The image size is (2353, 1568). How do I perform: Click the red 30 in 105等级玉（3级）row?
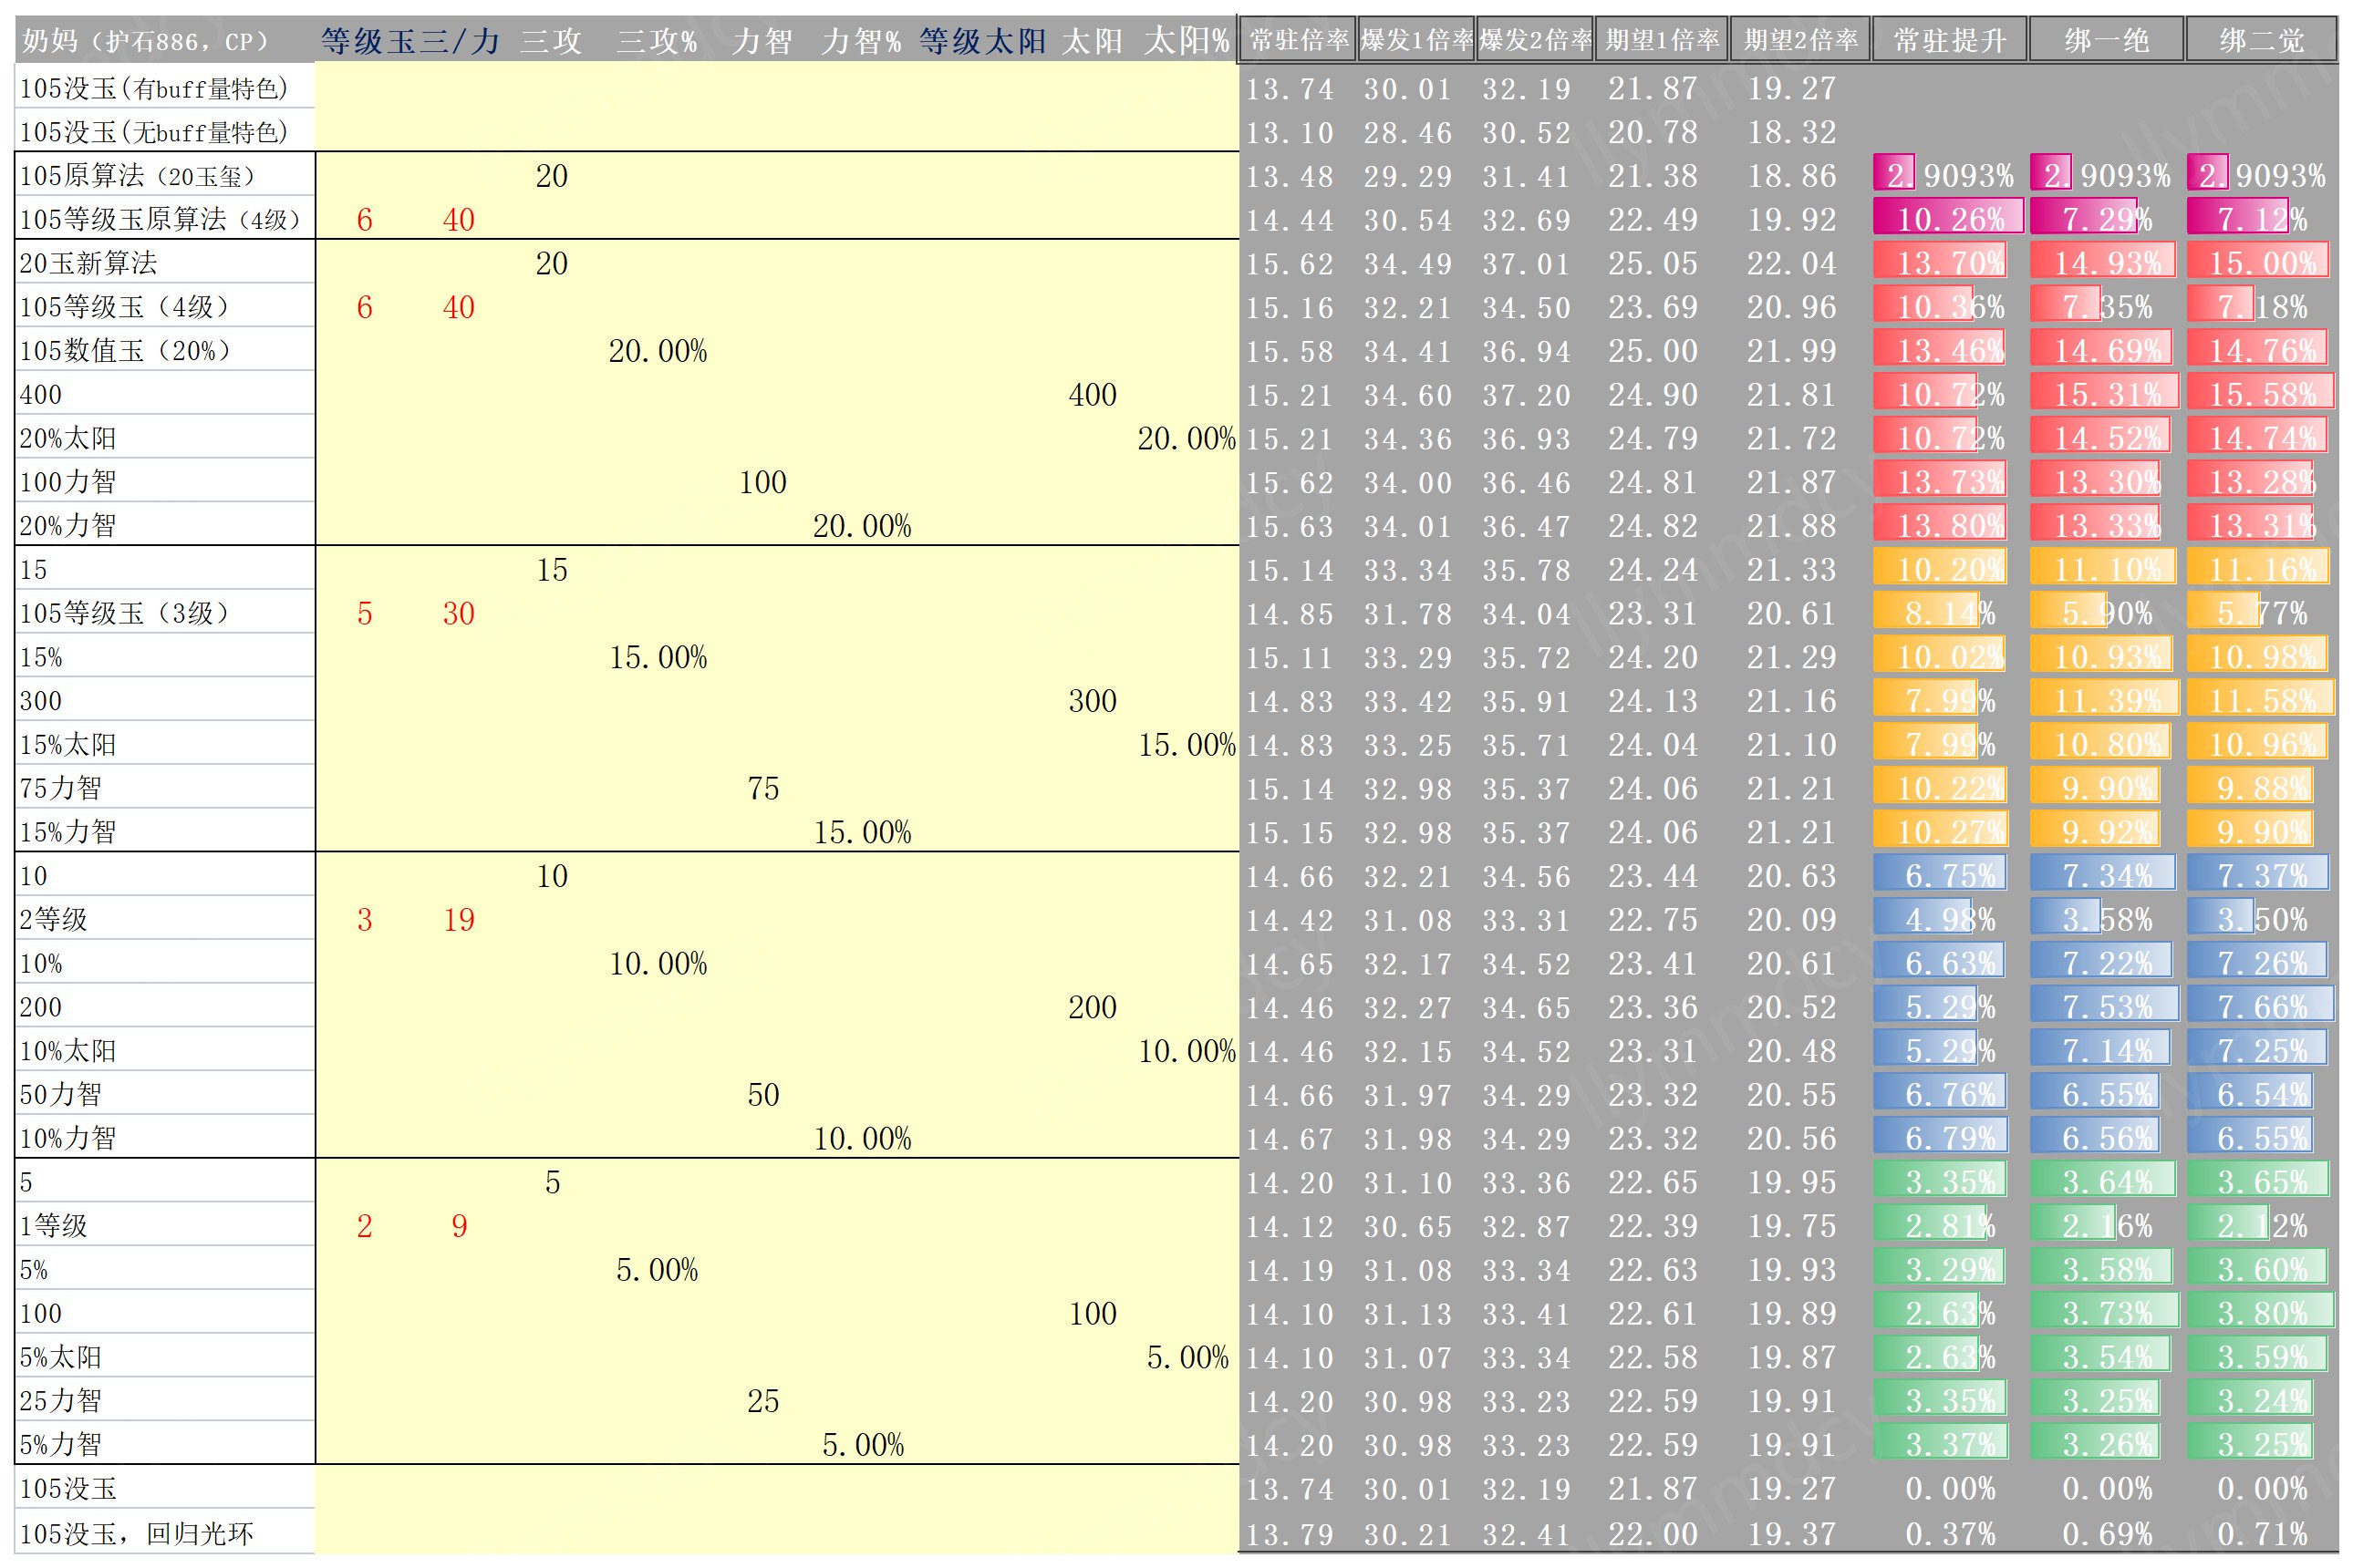(459, 613)
